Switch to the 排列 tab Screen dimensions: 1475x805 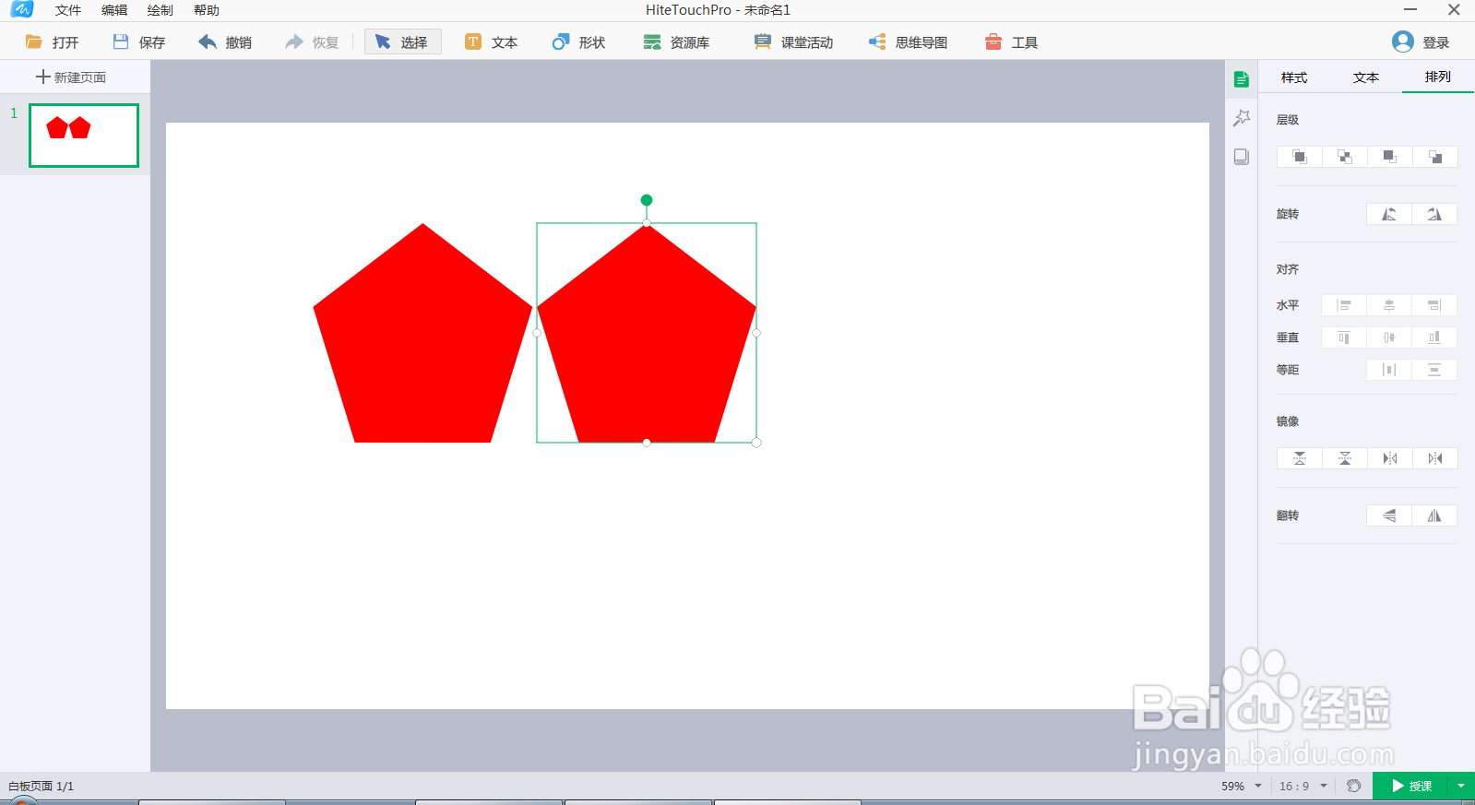tap(1437, 77)
